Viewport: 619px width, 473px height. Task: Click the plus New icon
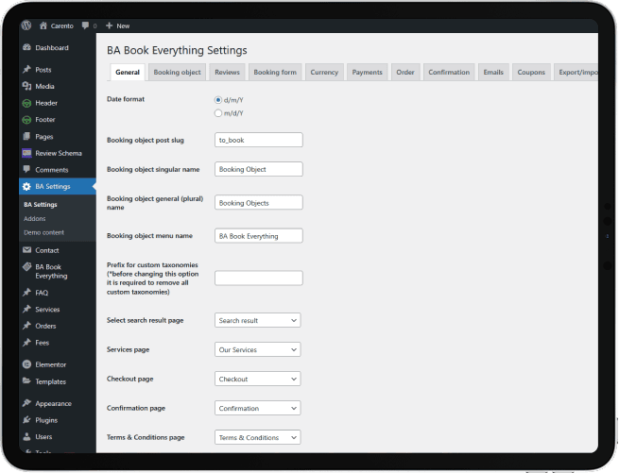110,25
